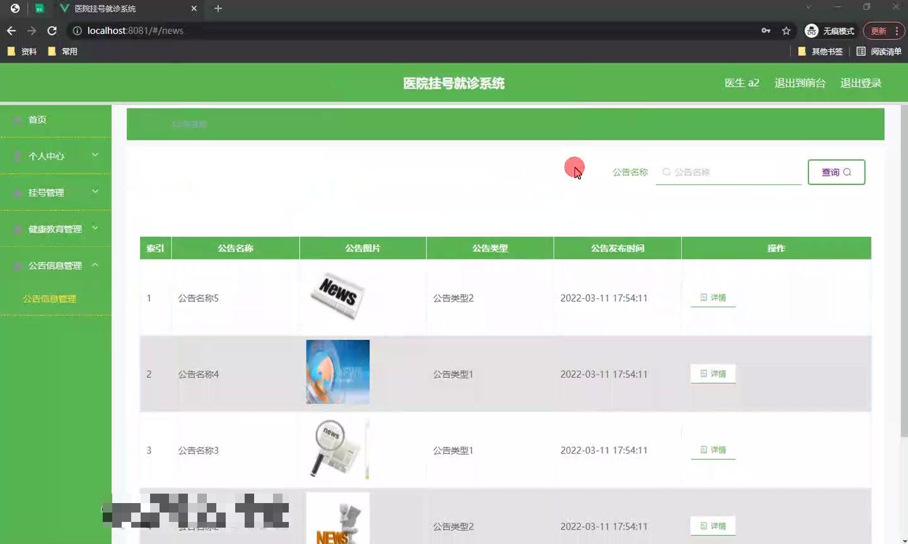Select the 首页 home icon in sidebar
Viewport: 908px width, 544px height.
[18, 119]
